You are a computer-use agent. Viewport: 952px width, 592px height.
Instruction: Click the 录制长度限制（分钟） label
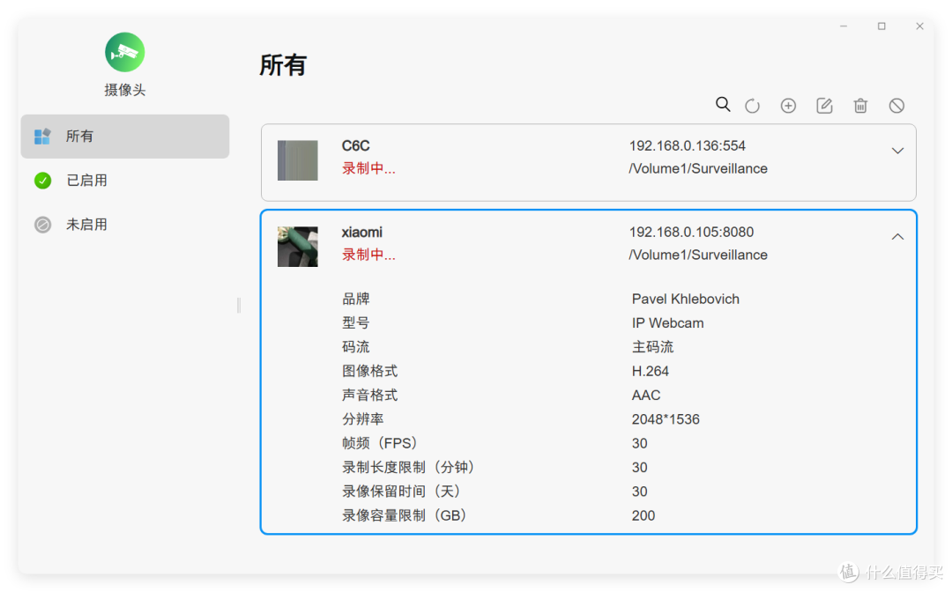point(411,468)
